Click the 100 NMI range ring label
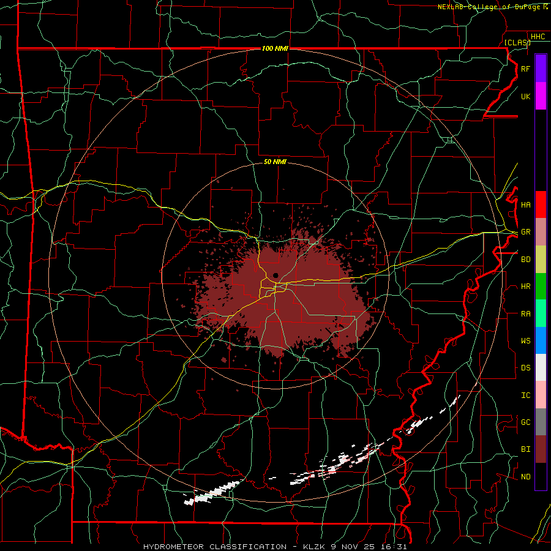This screenshot has width=551, height=551. 275,48
